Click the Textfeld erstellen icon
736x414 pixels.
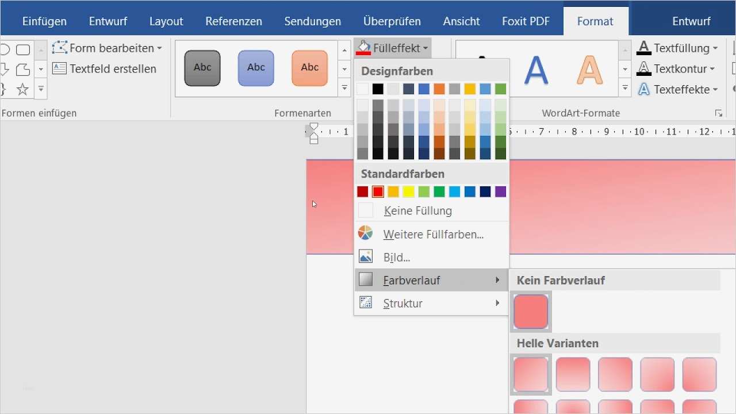pyautogui.click(x=59, y=68)
